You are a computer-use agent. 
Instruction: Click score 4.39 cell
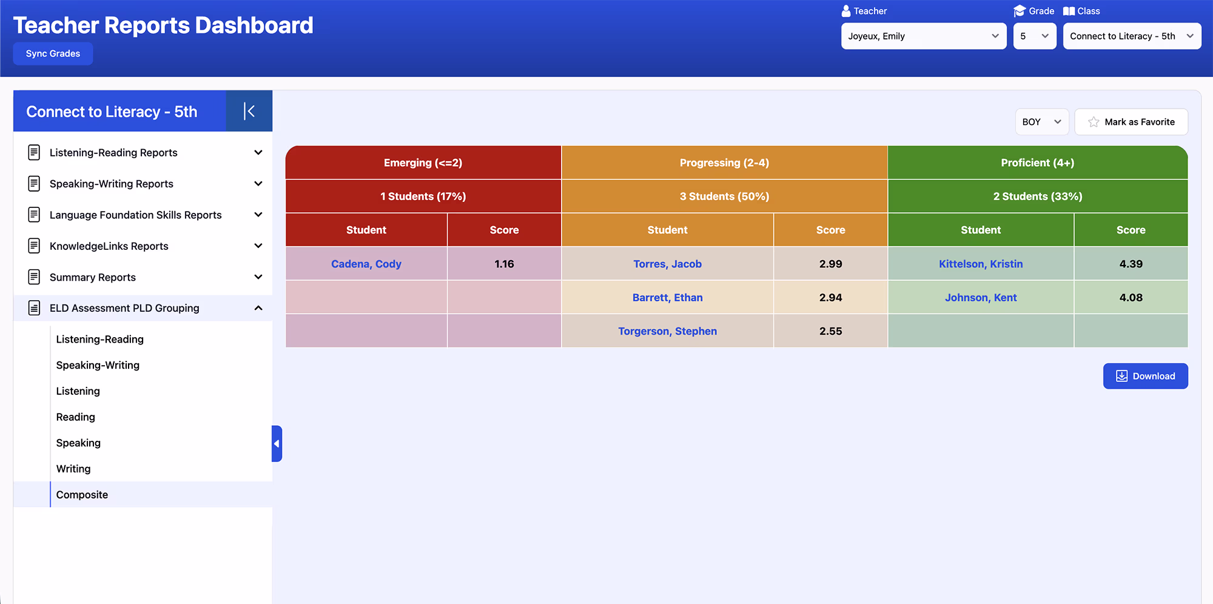[1131, 264]
